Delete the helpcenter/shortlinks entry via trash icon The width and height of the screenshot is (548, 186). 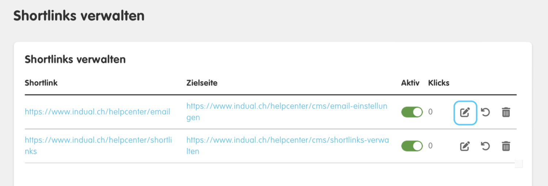coord(506,146)
